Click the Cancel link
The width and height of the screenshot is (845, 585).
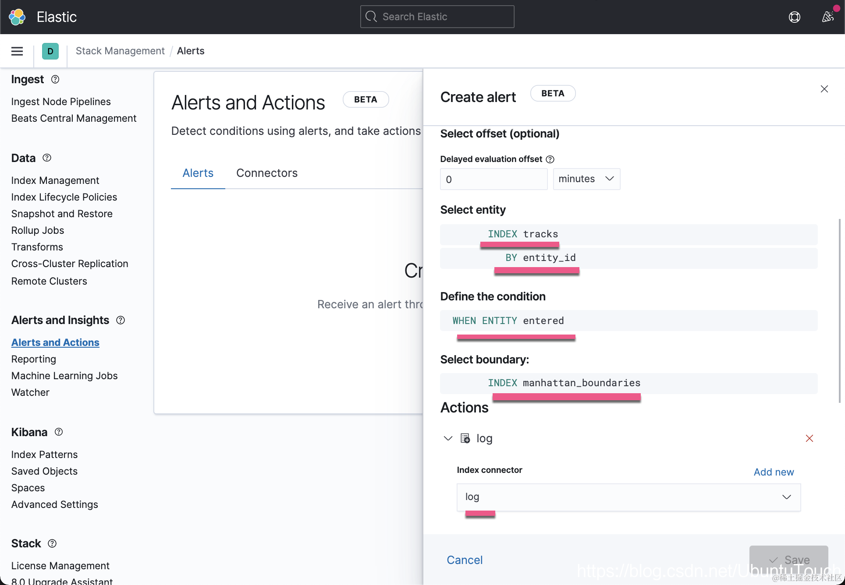pos(464,560)
